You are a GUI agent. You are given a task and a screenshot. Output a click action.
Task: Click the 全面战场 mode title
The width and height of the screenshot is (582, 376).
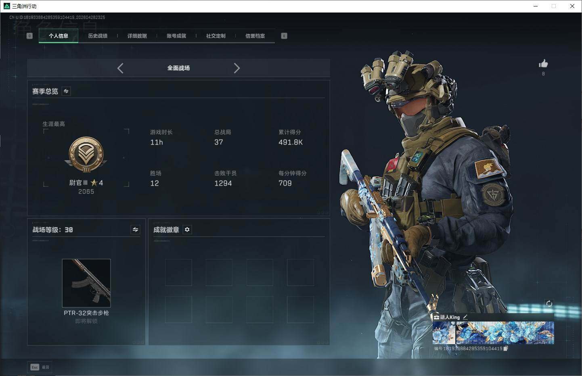178,68
